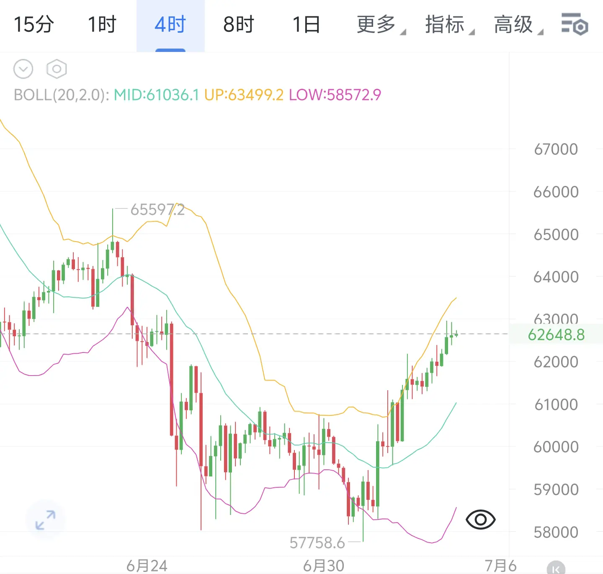Click the 65597.2 high price marker
The image size is (603, 574).
tap(157, 209)
